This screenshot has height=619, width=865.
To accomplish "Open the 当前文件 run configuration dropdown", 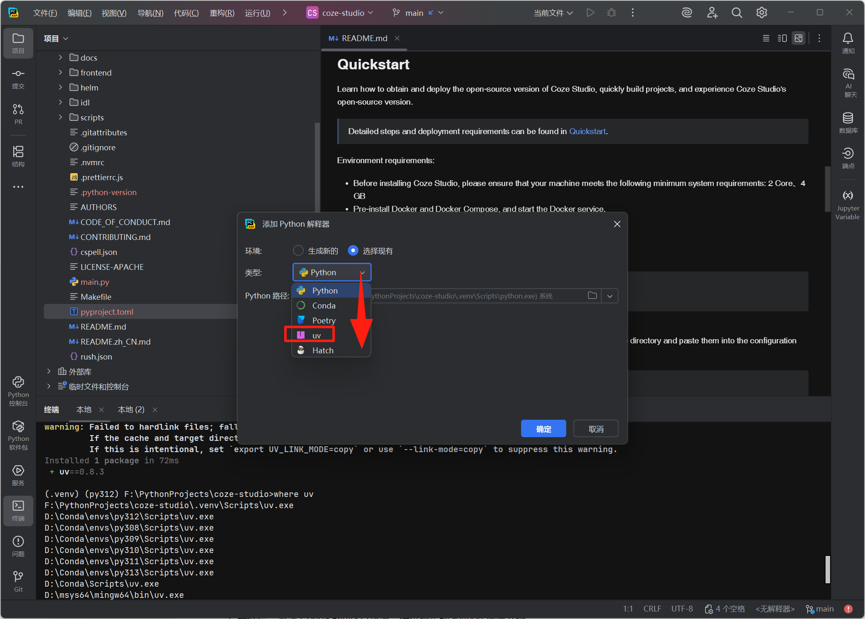I will coord(553,13).
